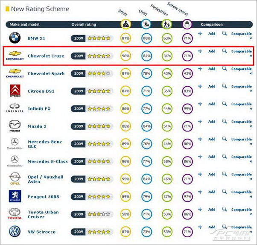Click the magnifier icon for Peugeot 5008
Image resolution: width=257 pixels, height=245 pixels.
[x=225, y=192]
